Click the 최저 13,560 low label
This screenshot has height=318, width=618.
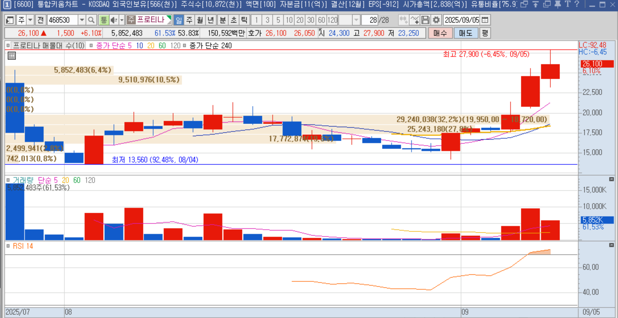(x=155, y=160)
